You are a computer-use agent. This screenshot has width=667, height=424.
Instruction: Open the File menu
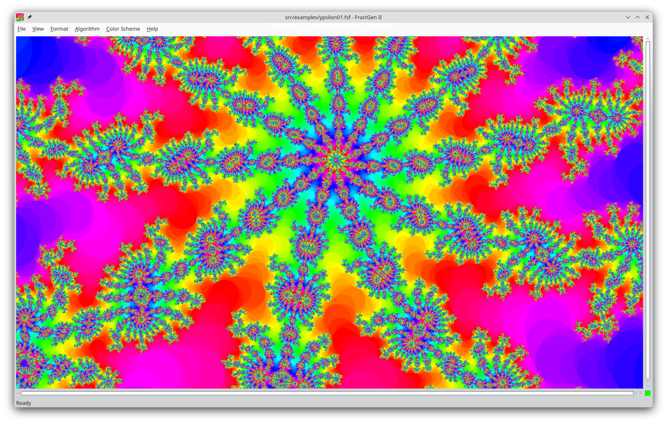tap(21, 29)
